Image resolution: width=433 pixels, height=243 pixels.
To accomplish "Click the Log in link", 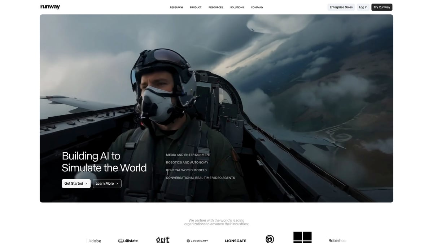I will (363, 7).
